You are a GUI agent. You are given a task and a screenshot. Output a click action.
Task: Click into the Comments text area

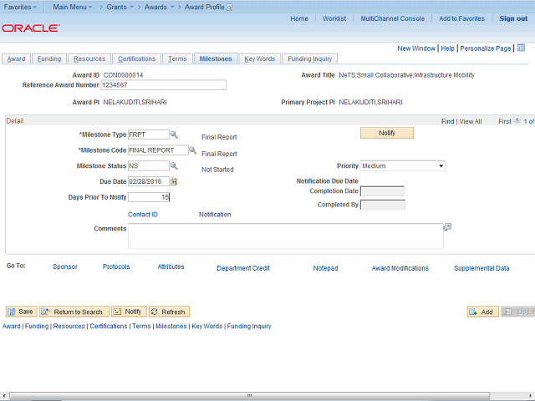tap(286, 236)
